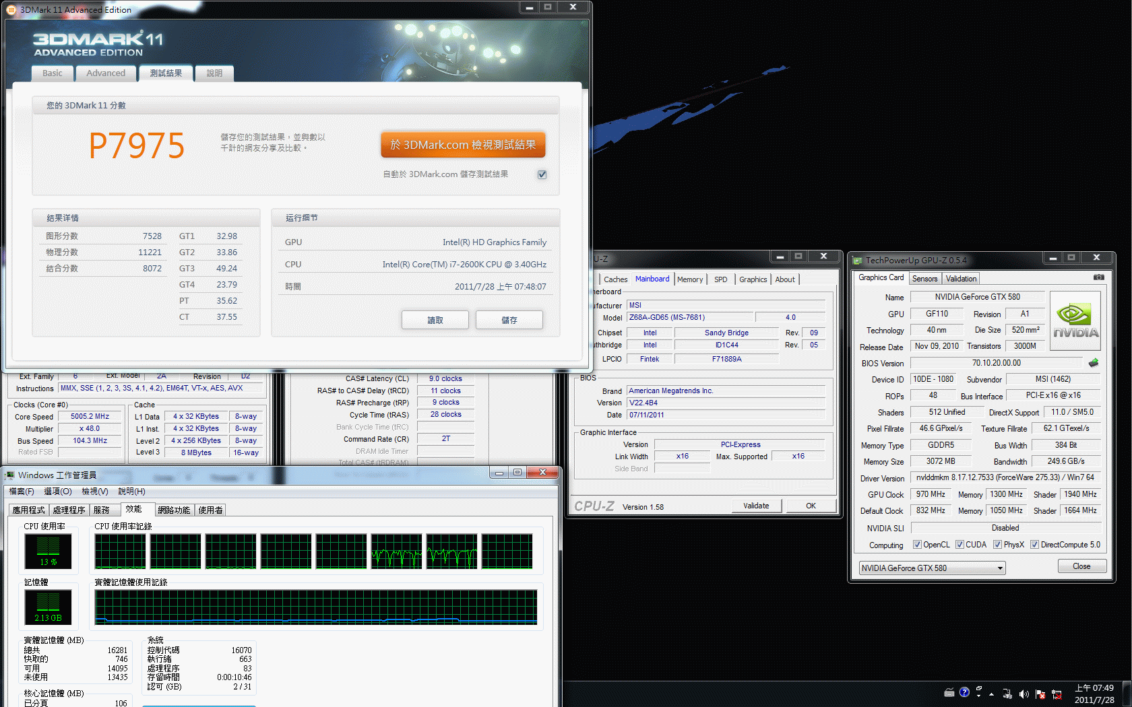Click the Show Desktop strip on the taskbar

[1127, 694]
